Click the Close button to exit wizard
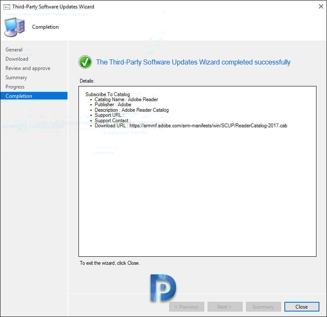Image resolution: width=327 pixels, height=317 pixels. (x=302, y=306)
